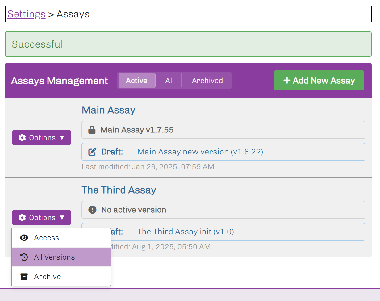Open the Main Assay new version draft
Screen dimensions: 380x301
coord(200,152)
